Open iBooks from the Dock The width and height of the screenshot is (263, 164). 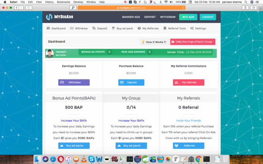[76, 159]
